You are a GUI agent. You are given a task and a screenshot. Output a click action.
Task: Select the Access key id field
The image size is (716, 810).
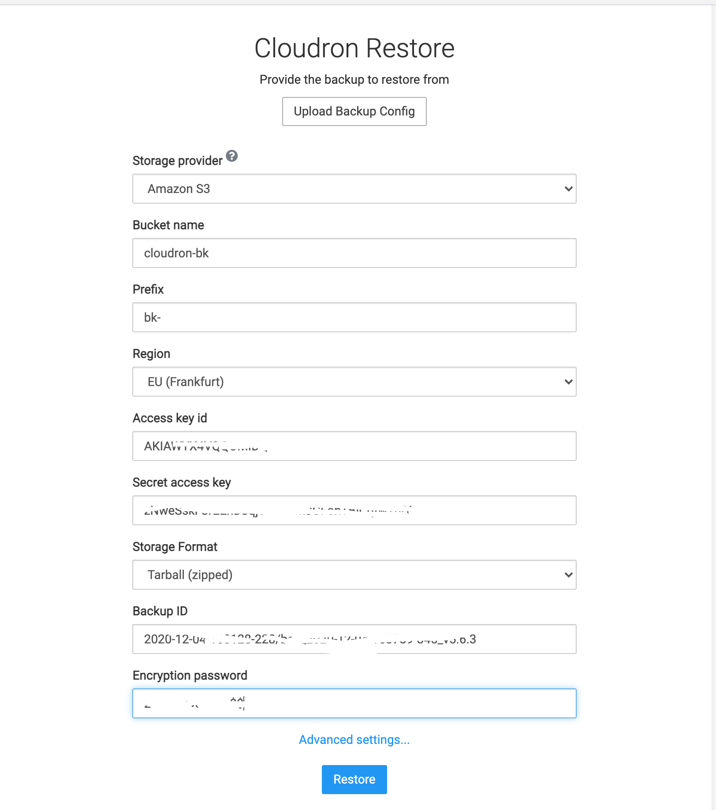(x=354, y=446)
